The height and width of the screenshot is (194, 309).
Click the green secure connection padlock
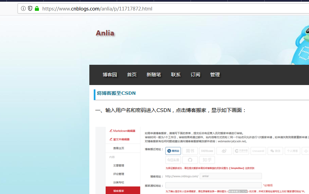(37, 8)
